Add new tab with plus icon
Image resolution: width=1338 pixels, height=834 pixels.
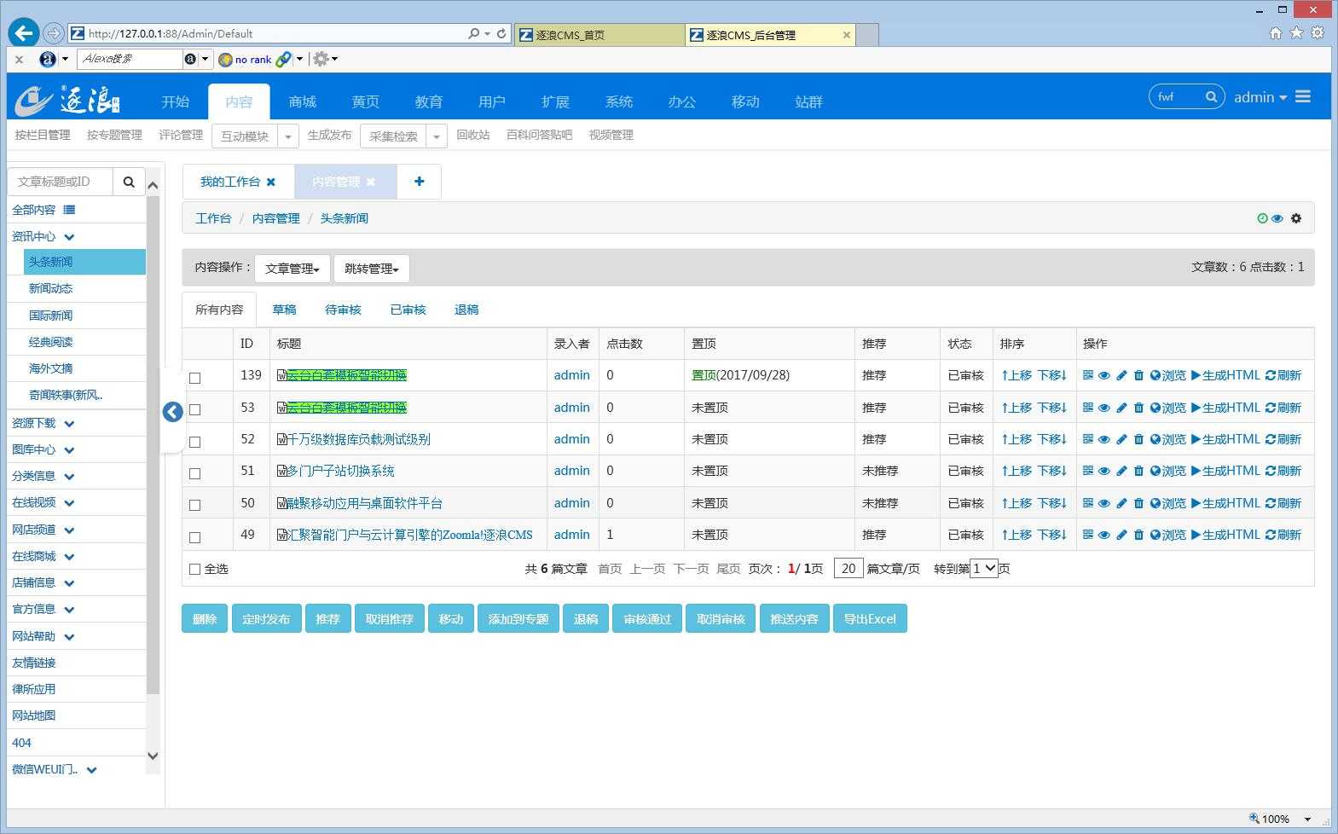pyautogui.click(x=419, y=182)
